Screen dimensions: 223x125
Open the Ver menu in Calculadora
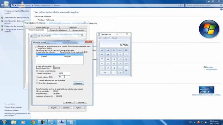(x=100, y=38)
